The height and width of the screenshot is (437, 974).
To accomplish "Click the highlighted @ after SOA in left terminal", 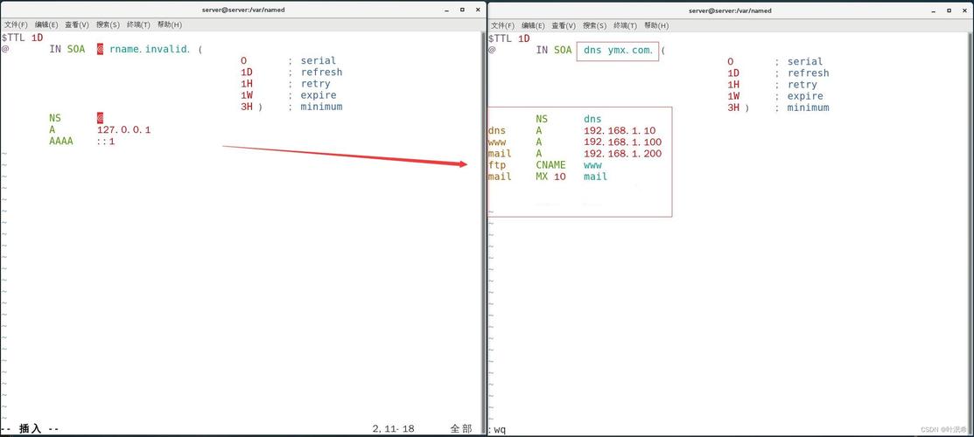I will [x=100, y=49].
